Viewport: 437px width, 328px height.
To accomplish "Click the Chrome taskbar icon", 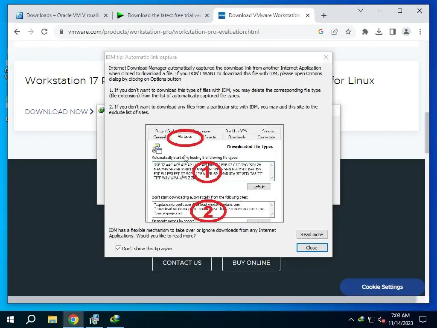I will point(73,319).
